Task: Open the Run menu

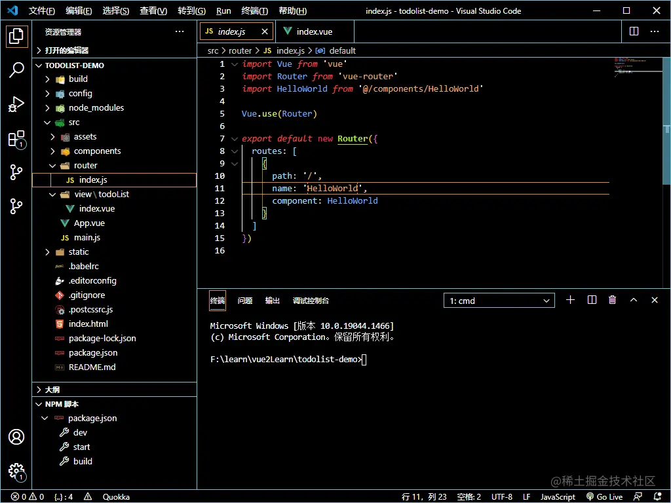Action: click(223, 11)
